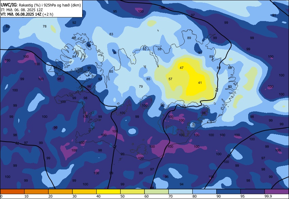The width and height of the screenshot is (289, 199).
Task: Click the contour line label 60 on the map
Action: tap(17, 143)
